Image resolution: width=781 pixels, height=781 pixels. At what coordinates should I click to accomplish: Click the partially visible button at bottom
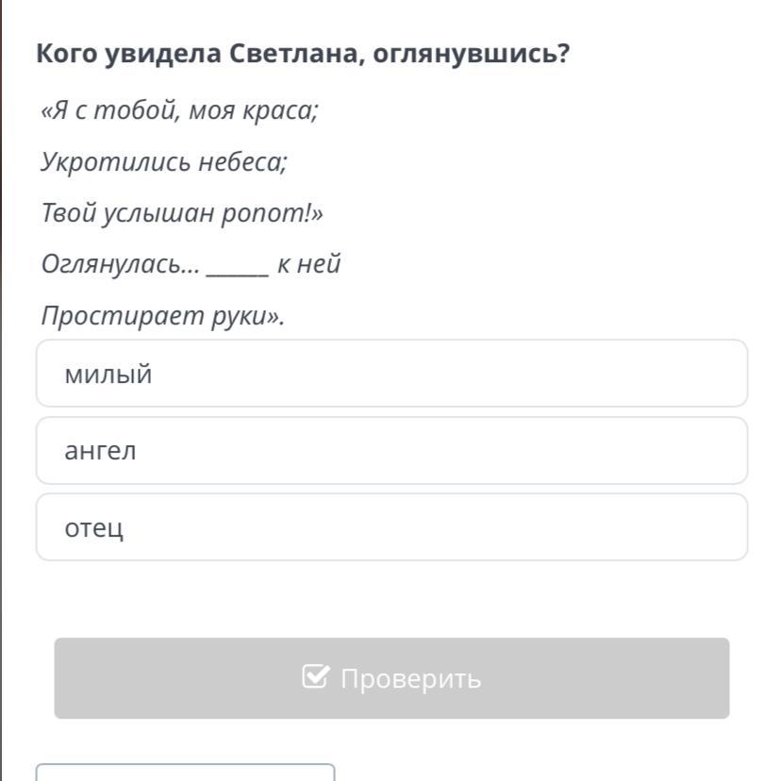pyautogui.click(x=185, y=772)
